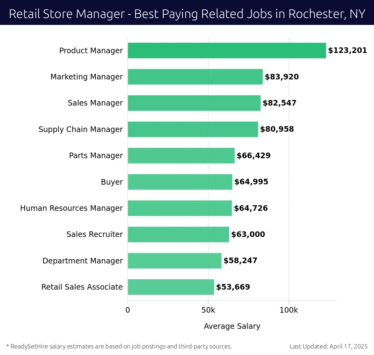This screenshot has width=374, height=355.
Task: Select the Buyer label
Action: pos(112,182)
